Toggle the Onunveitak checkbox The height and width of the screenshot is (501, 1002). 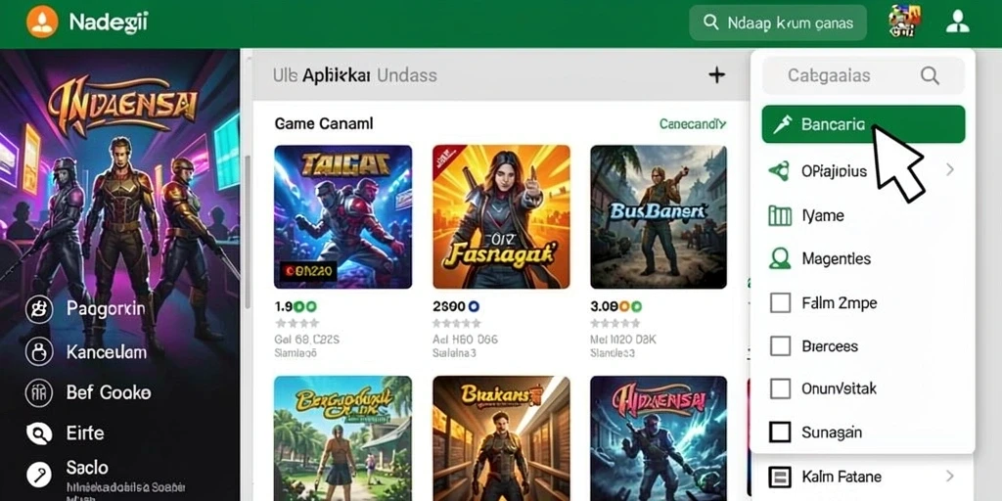(780, 388)
